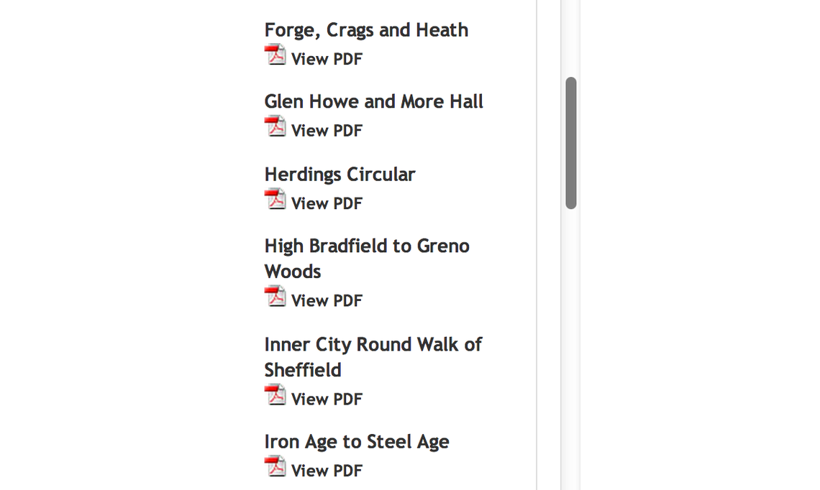Select the Forge, Crags and Heath heading

(366, 30)
